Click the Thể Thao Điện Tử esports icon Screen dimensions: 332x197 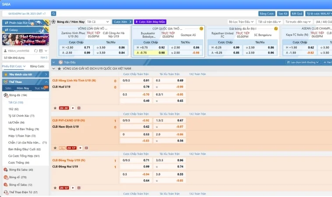pos(6,192)
